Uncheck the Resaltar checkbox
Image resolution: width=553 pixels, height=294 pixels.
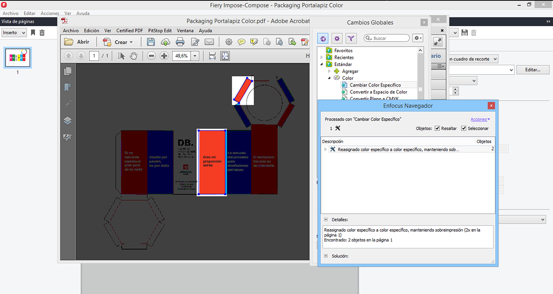pyautogui.click(x=437, y=128)
